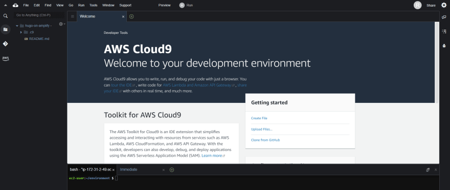Viewport: 450px width, 190px height.
Task: Add a new terminal tab
Action: [x=172, y=170]
